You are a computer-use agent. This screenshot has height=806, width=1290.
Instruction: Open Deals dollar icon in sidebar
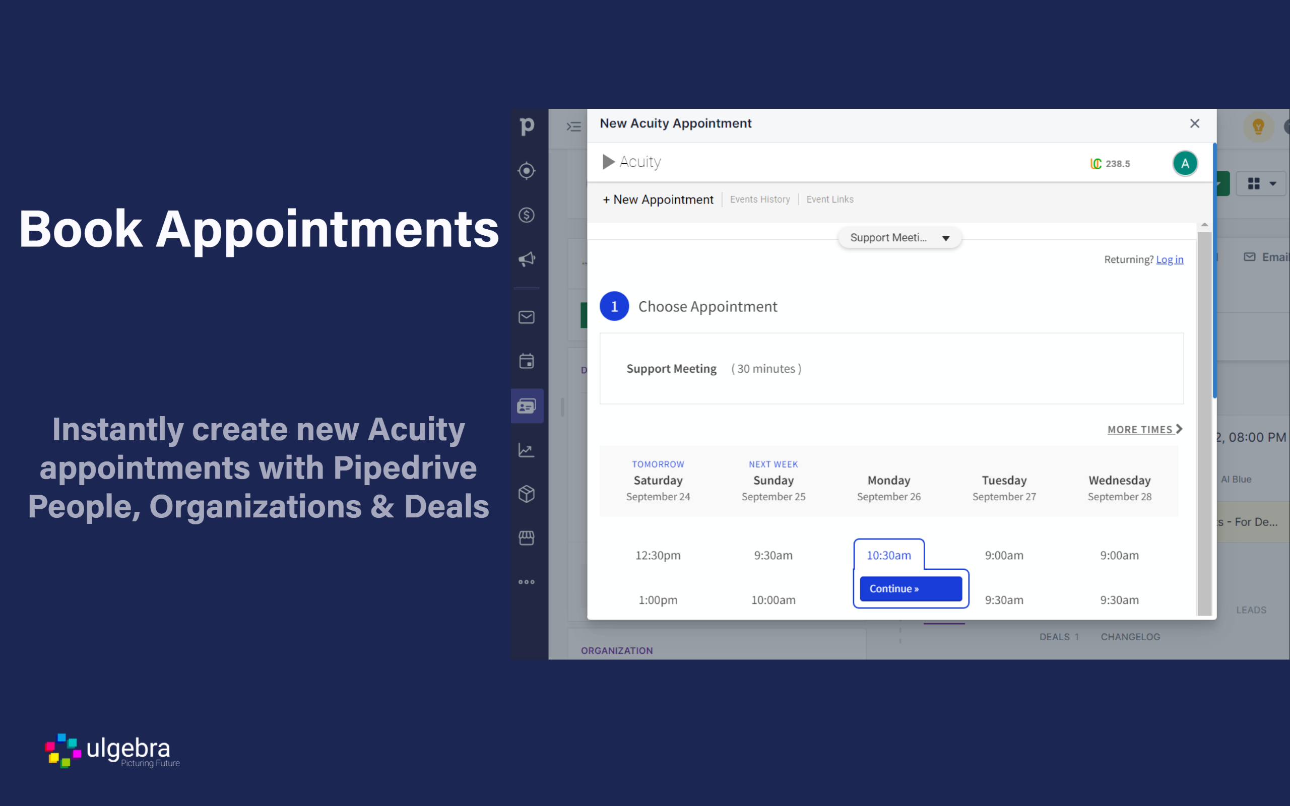coord(527,215)
